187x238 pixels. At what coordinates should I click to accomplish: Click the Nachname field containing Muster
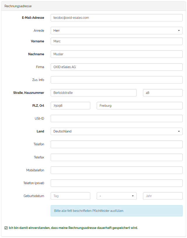pyautogui.click(x=117, y=54)
